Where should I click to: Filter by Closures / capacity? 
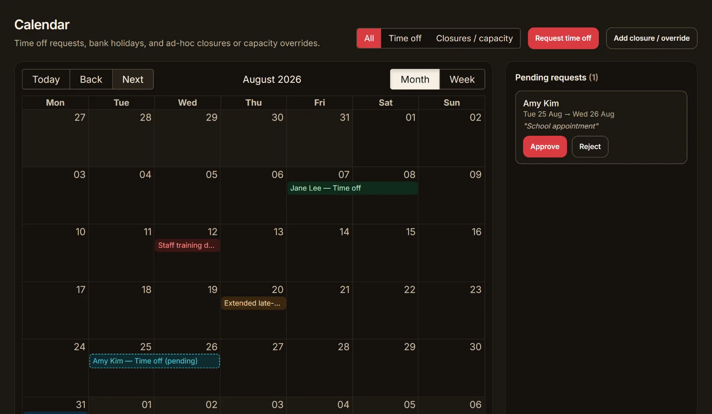coord(474,38)
